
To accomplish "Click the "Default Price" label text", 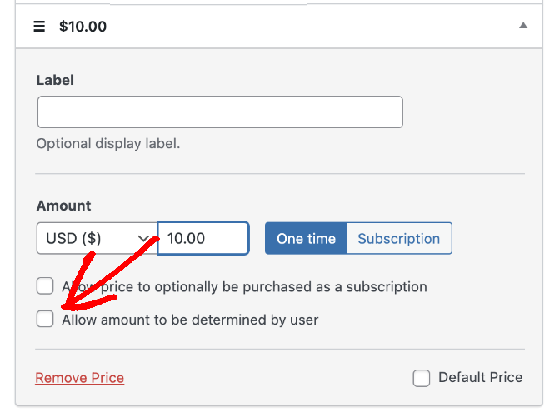I will (480, 377).
